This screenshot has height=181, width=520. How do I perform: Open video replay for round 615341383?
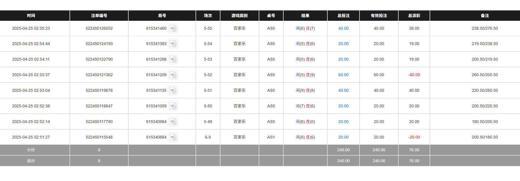[173, 44]
